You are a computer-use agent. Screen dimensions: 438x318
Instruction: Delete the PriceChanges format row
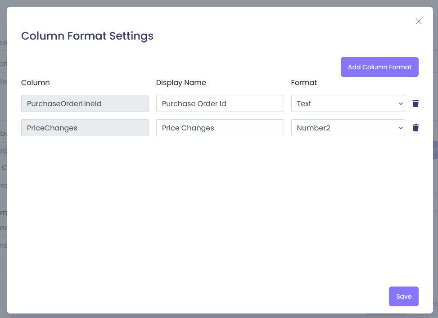coord(415,128)
